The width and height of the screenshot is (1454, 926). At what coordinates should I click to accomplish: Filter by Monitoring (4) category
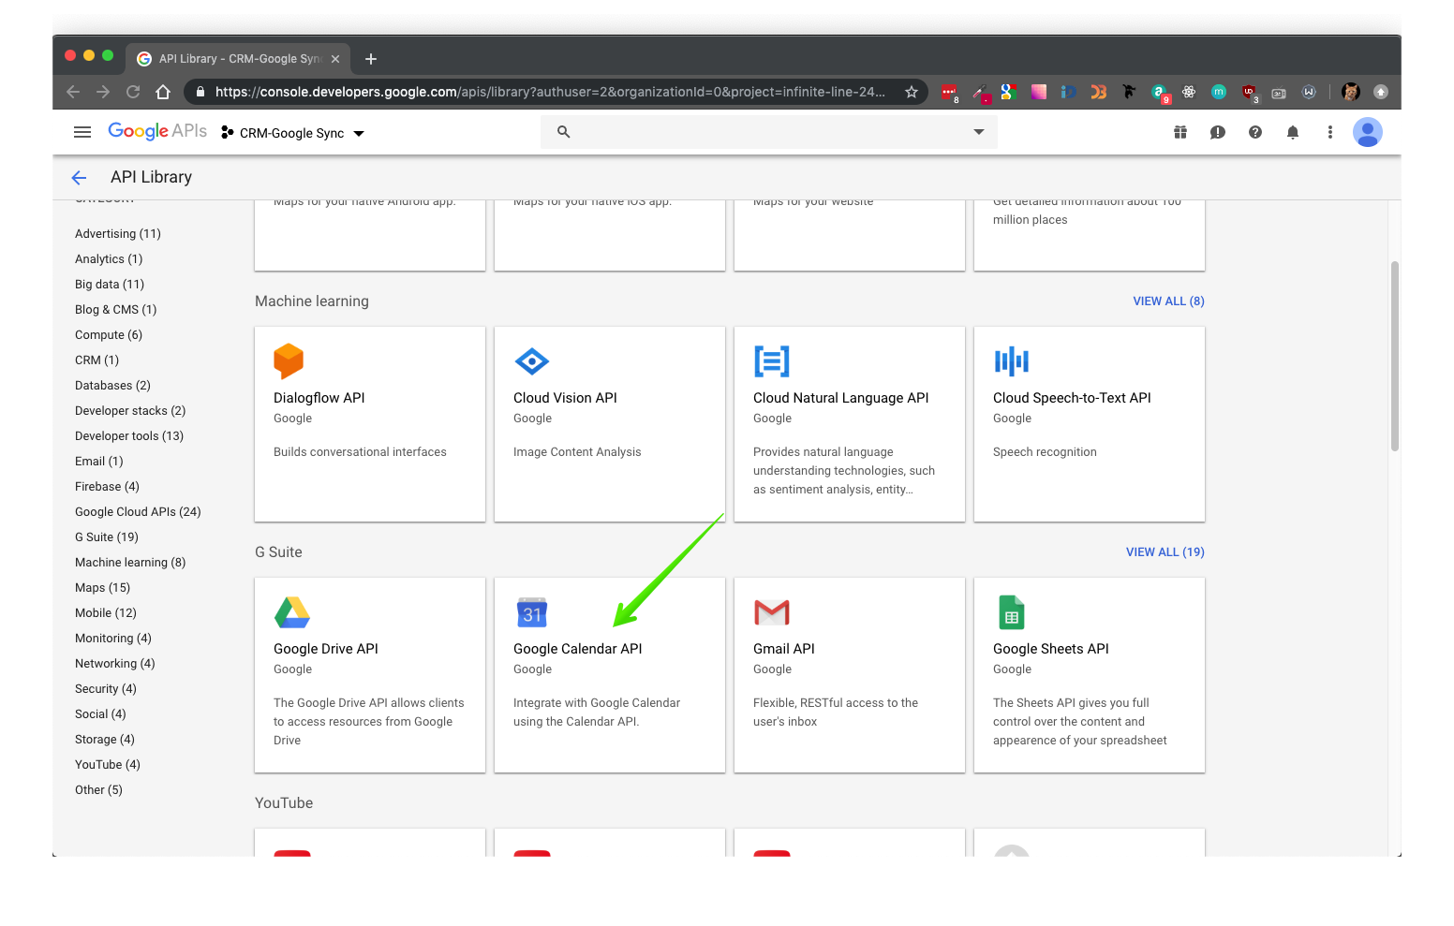pyautogui.click(x=113, y=639)
